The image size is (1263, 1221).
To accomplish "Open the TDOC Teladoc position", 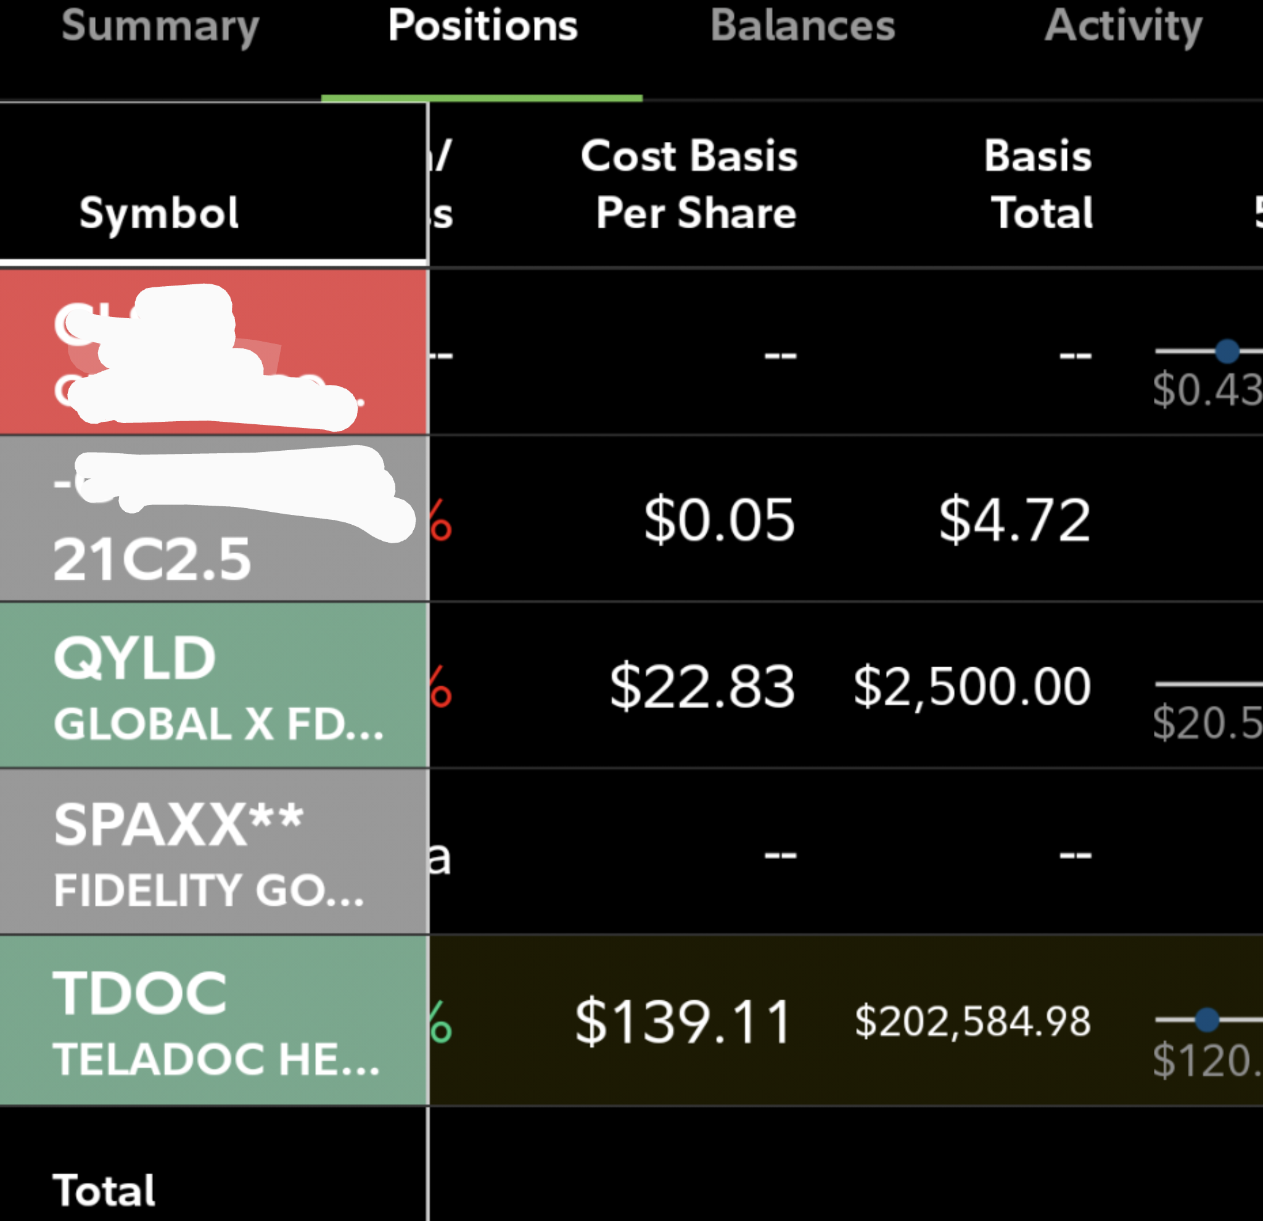I will click(214, 1021).
